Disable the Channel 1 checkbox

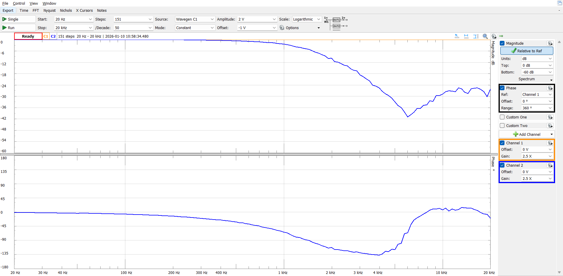(502, 143)
